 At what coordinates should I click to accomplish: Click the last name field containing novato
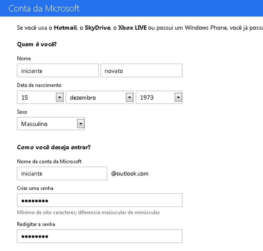click(141, 71)
